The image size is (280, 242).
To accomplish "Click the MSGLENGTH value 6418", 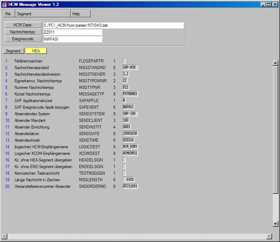I will point(129,180).
